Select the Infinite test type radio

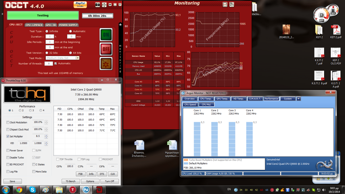point(47,31)
